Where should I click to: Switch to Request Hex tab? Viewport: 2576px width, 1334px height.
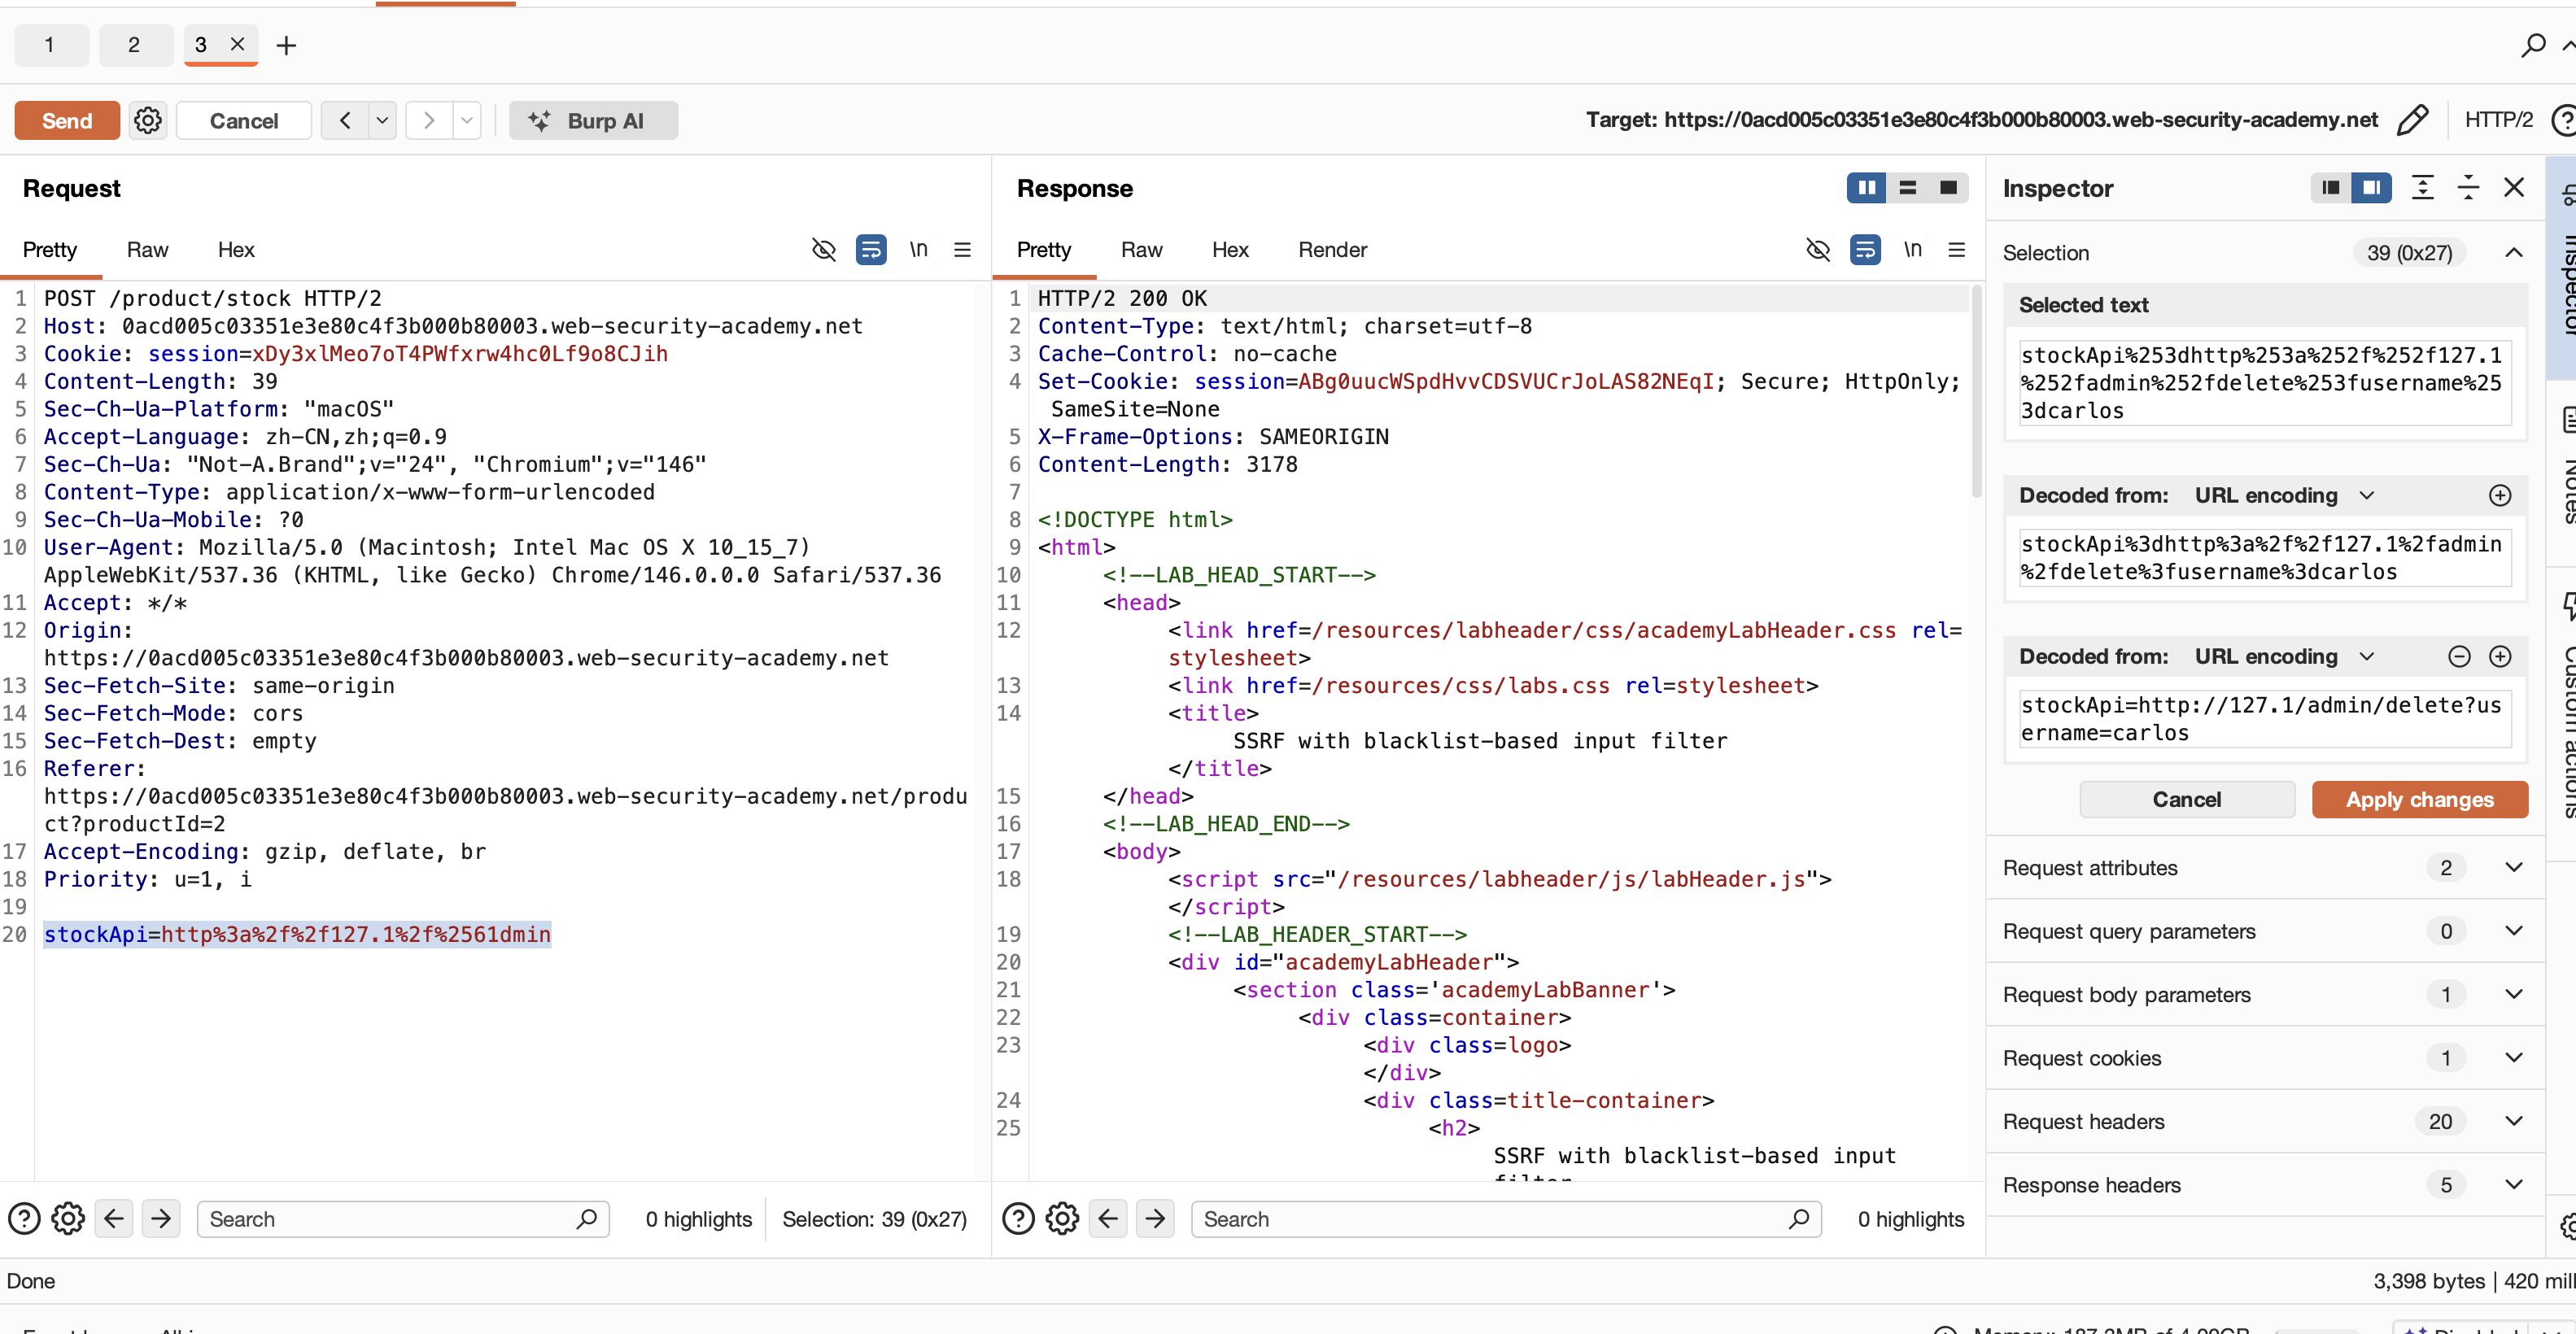(236, 250)
